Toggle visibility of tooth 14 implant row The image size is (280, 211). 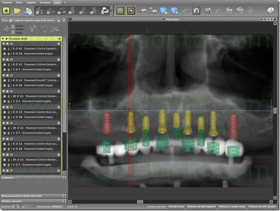point(4,65)
